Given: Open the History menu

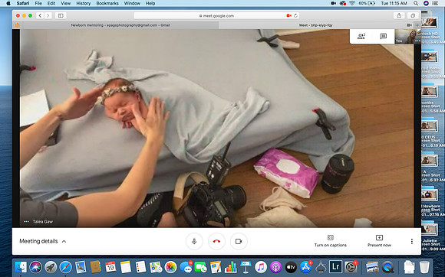Looking at the screenshot, I should [83, 3].
